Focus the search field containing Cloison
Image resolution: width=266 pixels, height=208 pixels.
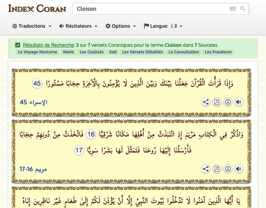pos(149,9)
